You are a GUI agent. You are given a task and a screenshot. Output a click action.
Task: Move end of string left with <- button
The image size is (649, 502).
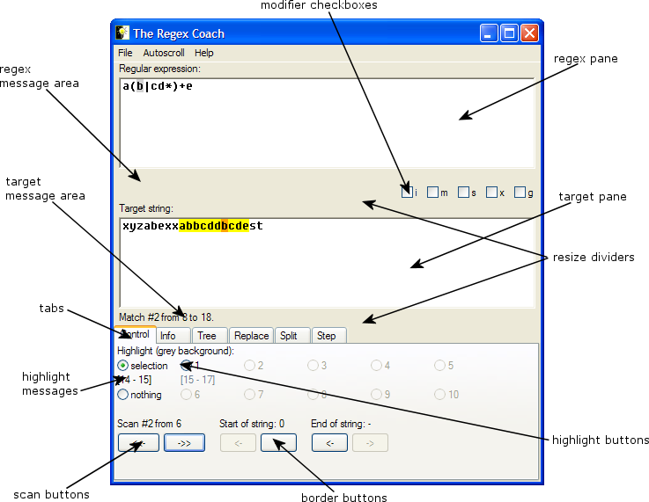pyautogui.click(x=329, y=443)
